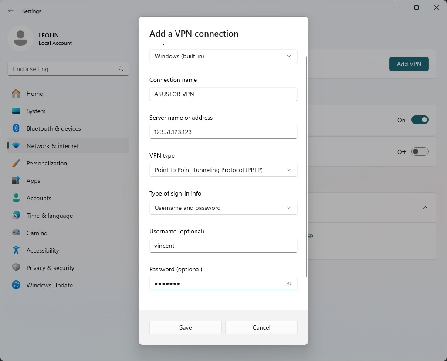447x361 pixels.
Task: Click the Accessibility figure icon
Action: pyautogui.click(x=16, y=250)
